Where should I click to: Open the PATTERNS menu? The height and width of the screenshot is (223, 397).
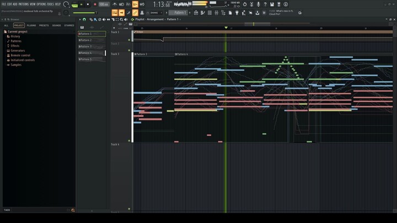(x=24, y=4)
